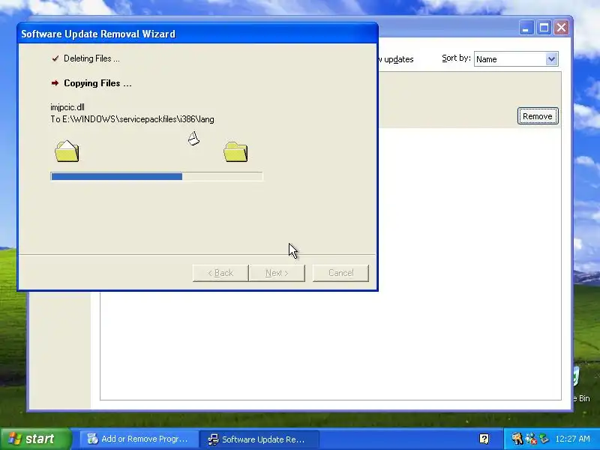The height and width of the screenshot is (450, 600).
Task: Click the Sort by dropdown arrow
Action: pos(551,59)
